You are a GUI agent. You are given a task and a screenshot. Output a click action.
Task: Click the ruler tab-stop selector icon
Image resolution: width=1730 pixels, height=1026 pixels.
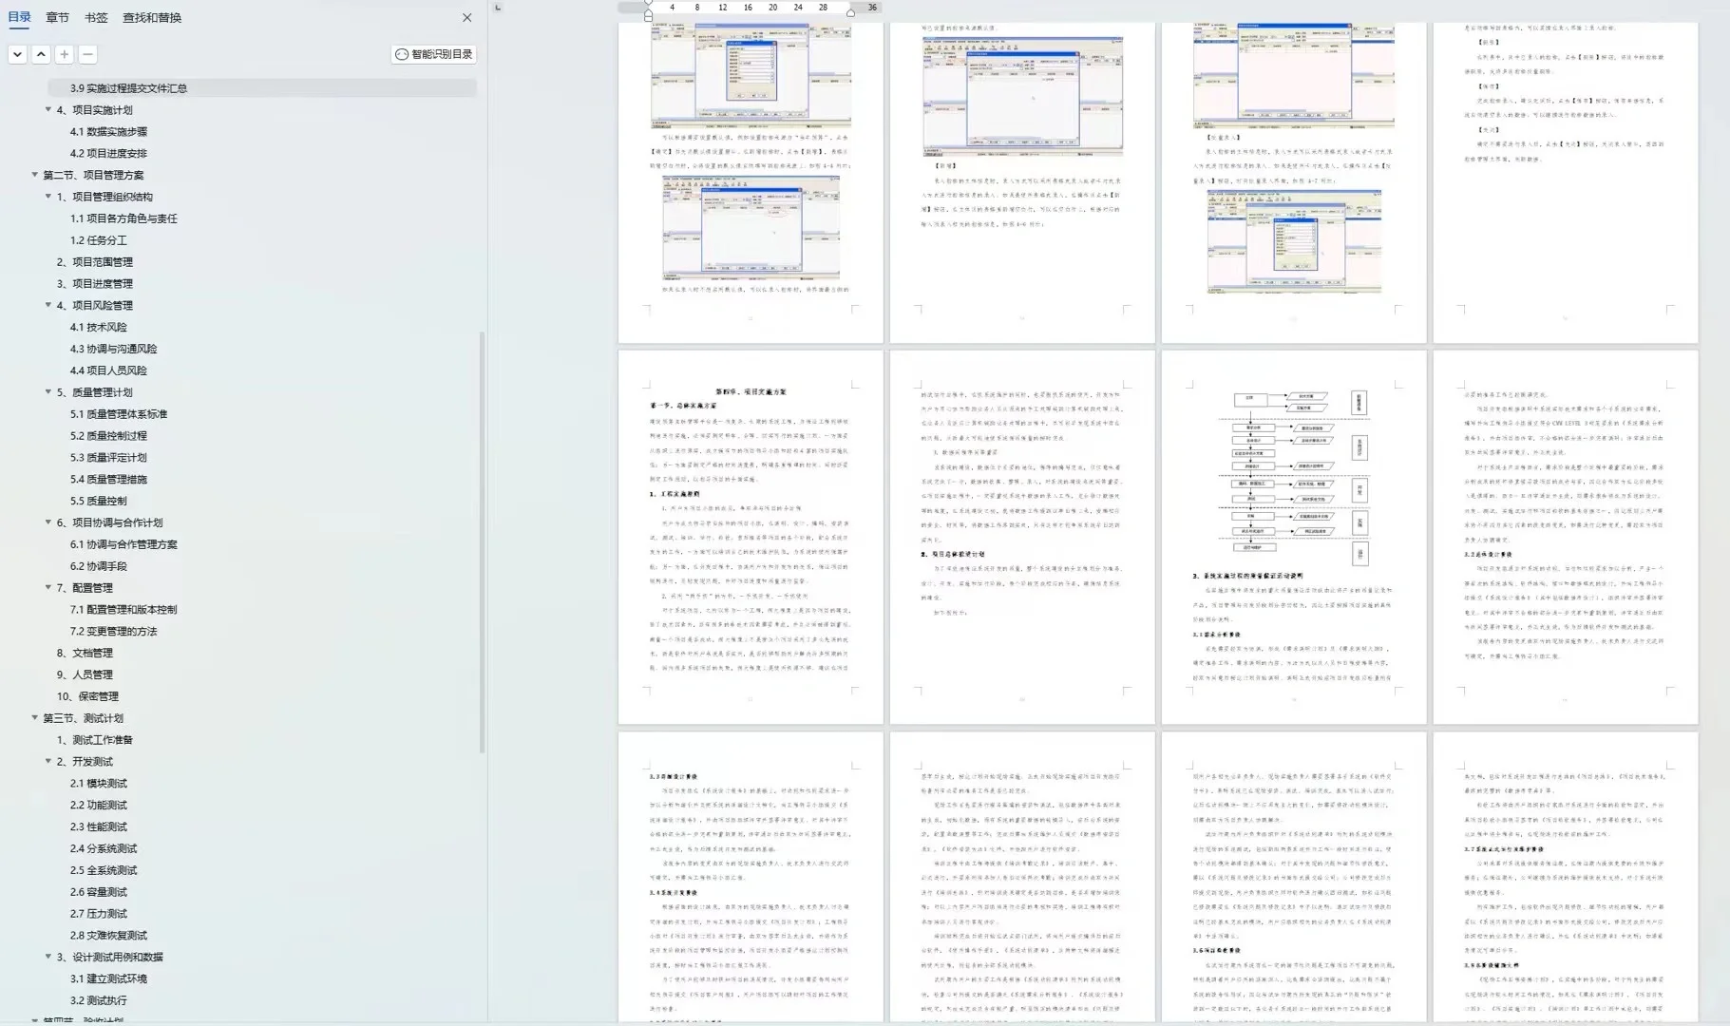pyautogui.click(x=498, y=8)
